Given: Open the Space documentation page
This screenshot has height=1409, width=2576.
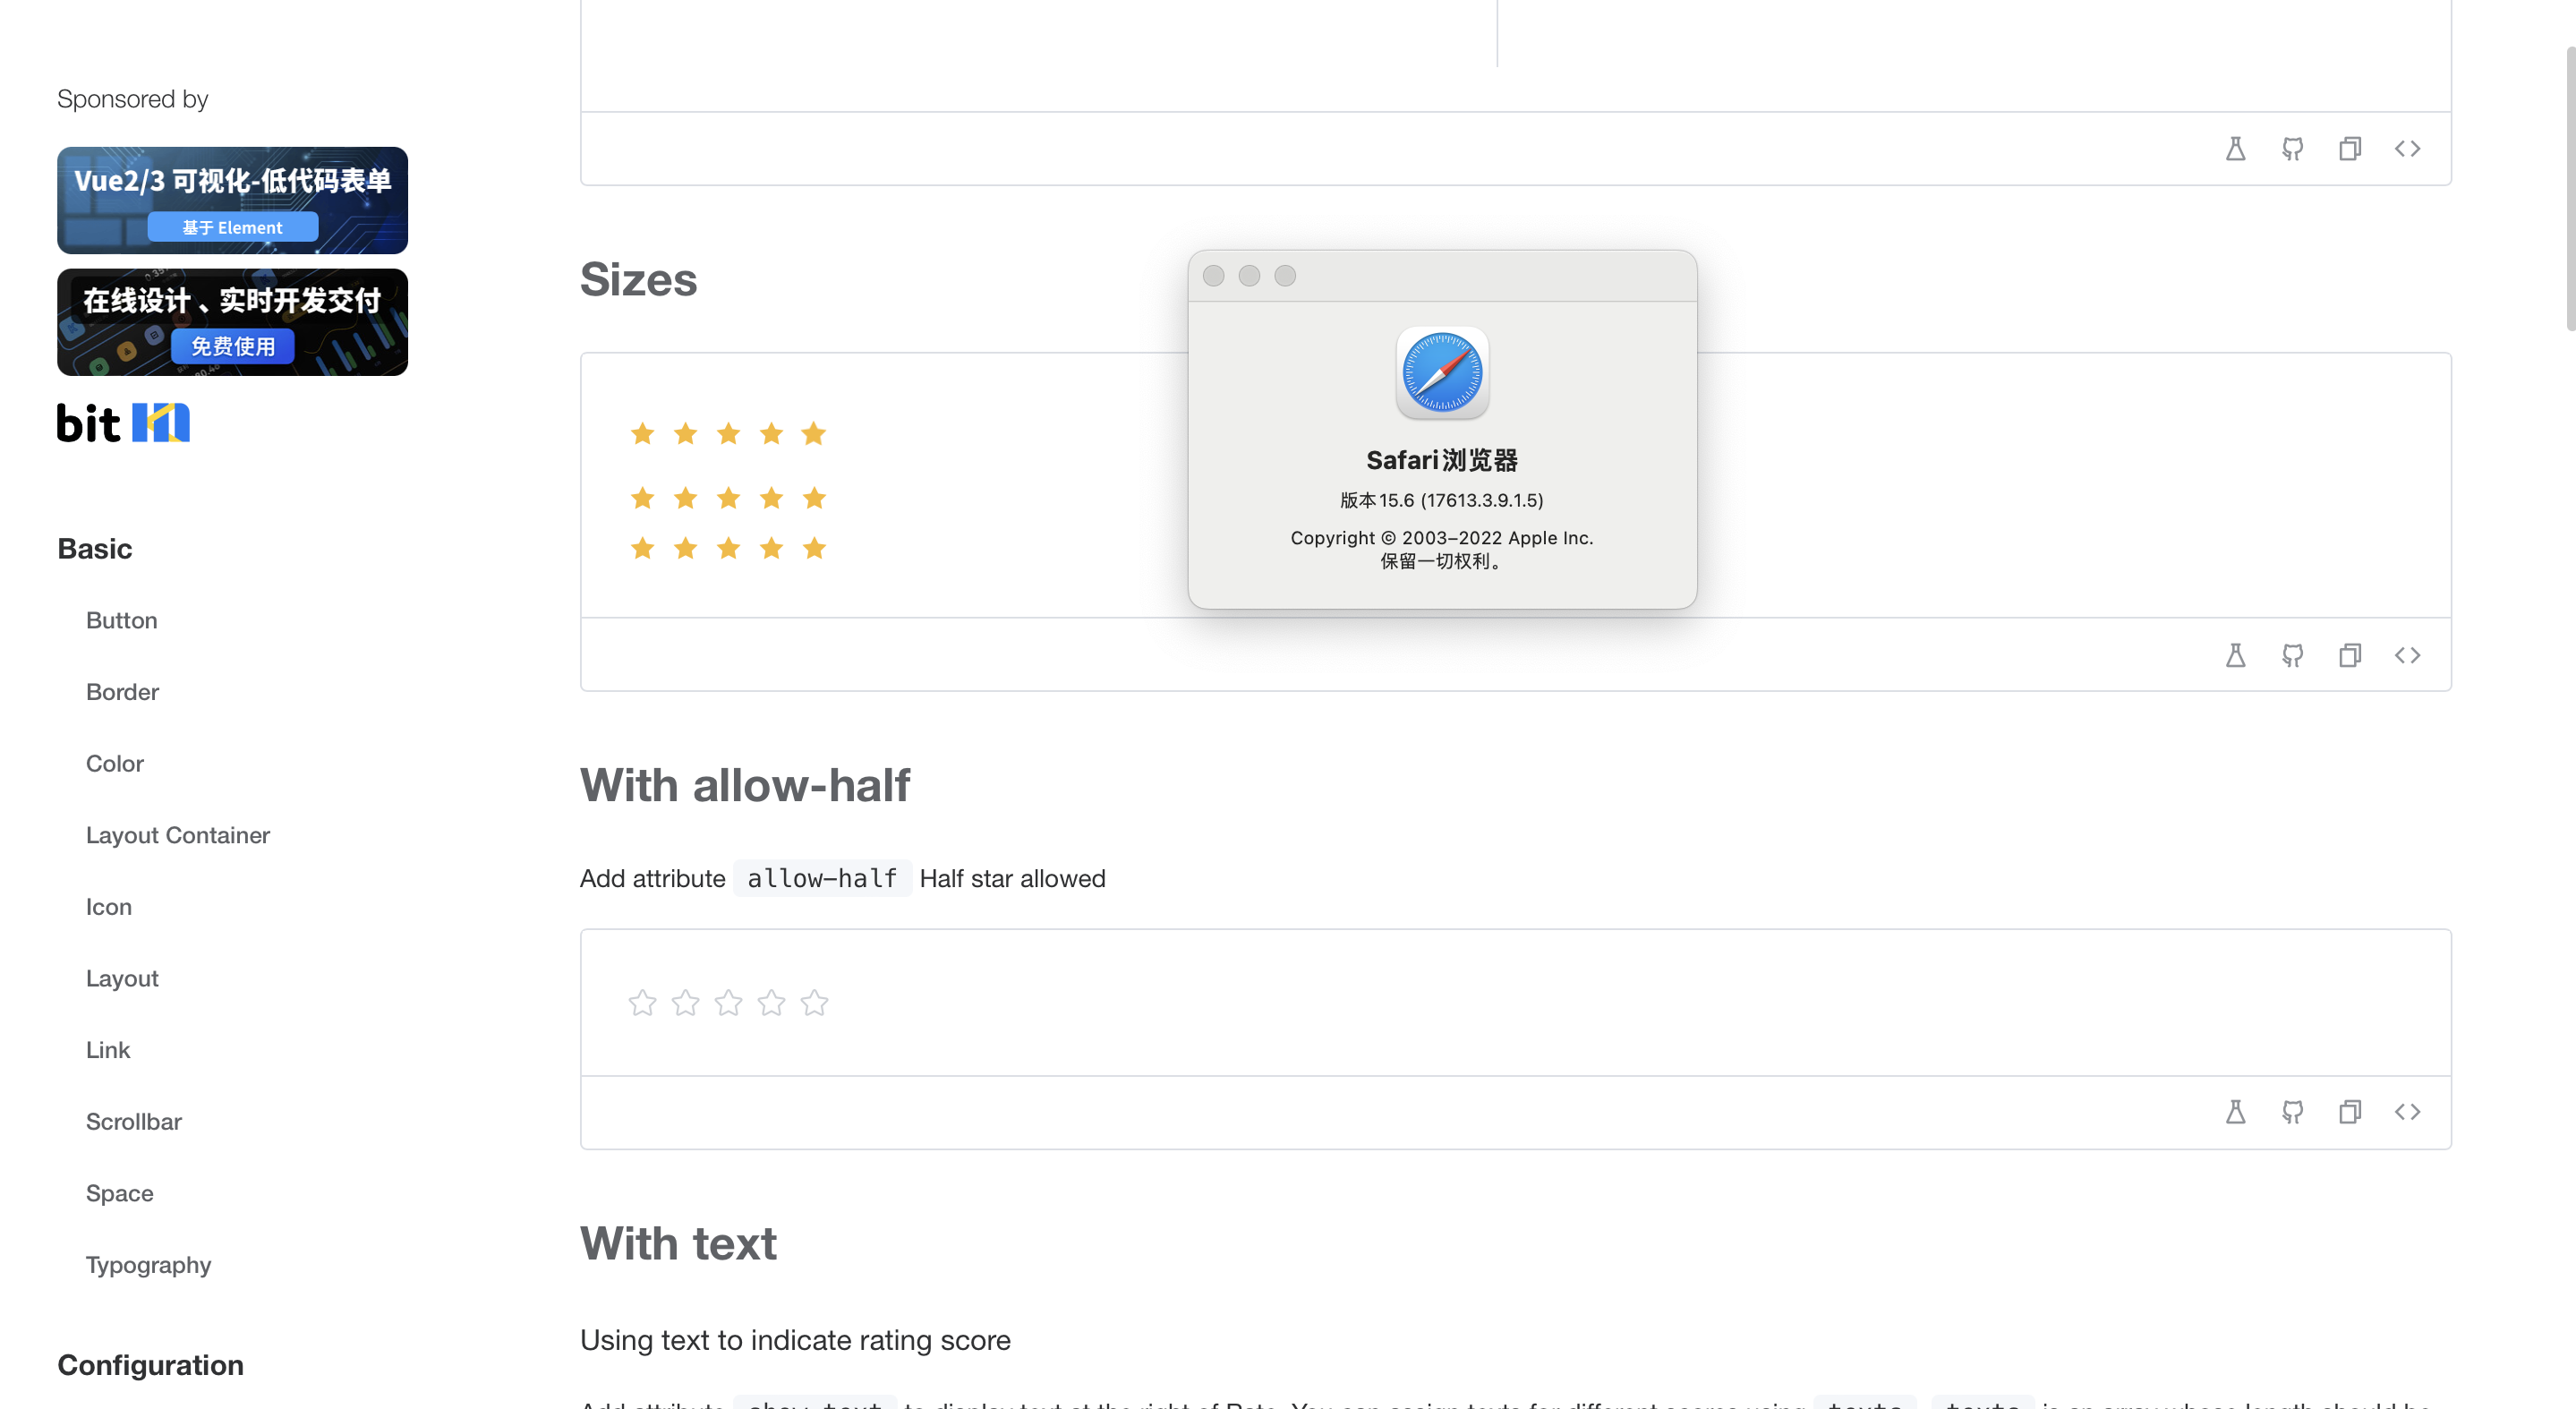Looking at the screenshot, I should pos(119,1193).
